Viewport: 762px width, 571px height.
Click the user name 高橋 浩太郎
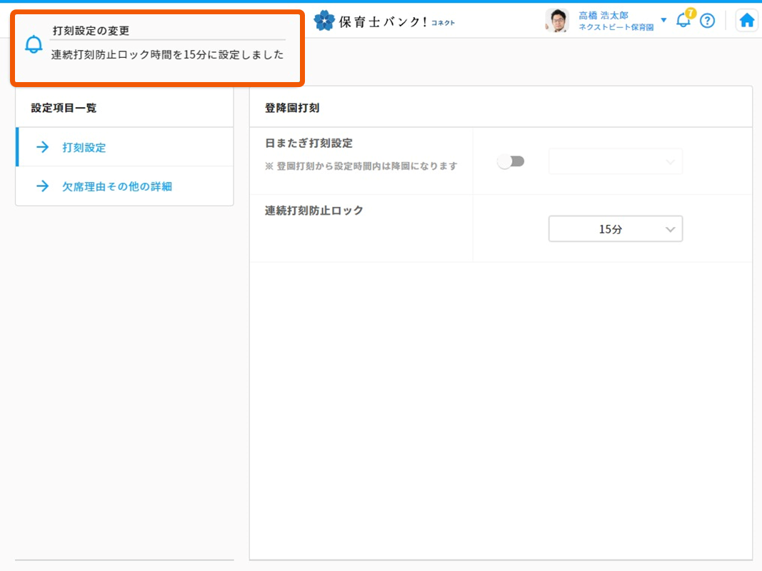pyautogui.click(x=603, y=15)
